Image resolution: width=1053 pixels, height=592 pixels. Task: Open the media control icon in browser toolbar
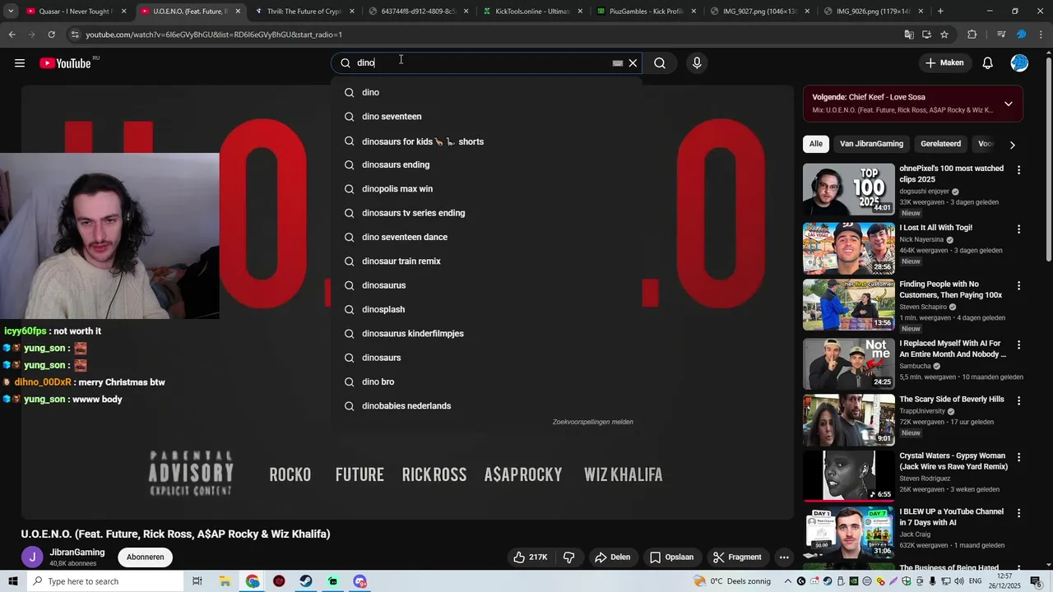(x=1001, y=35)
